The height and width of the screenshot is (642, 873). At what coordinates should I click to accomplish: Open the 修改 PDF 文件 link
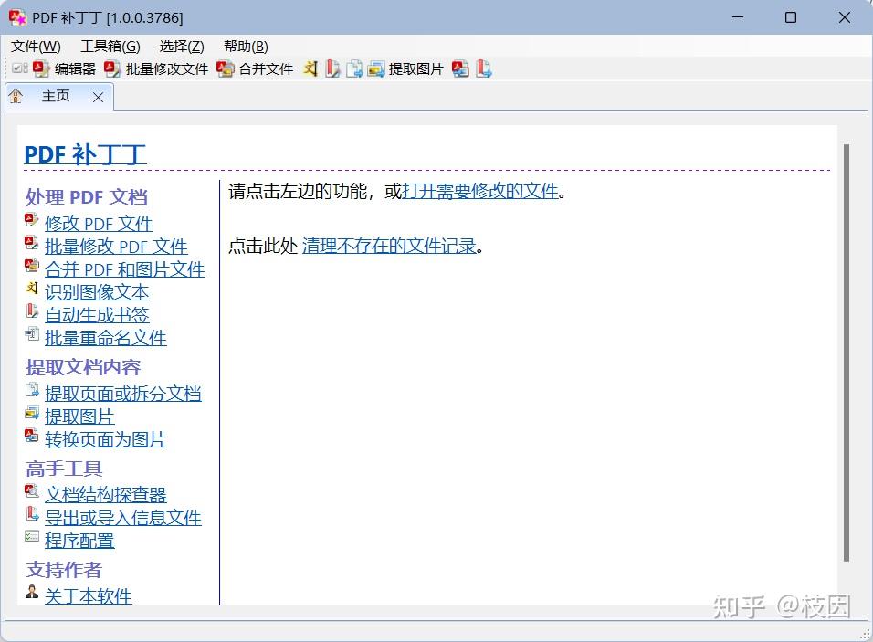[99, 224]
